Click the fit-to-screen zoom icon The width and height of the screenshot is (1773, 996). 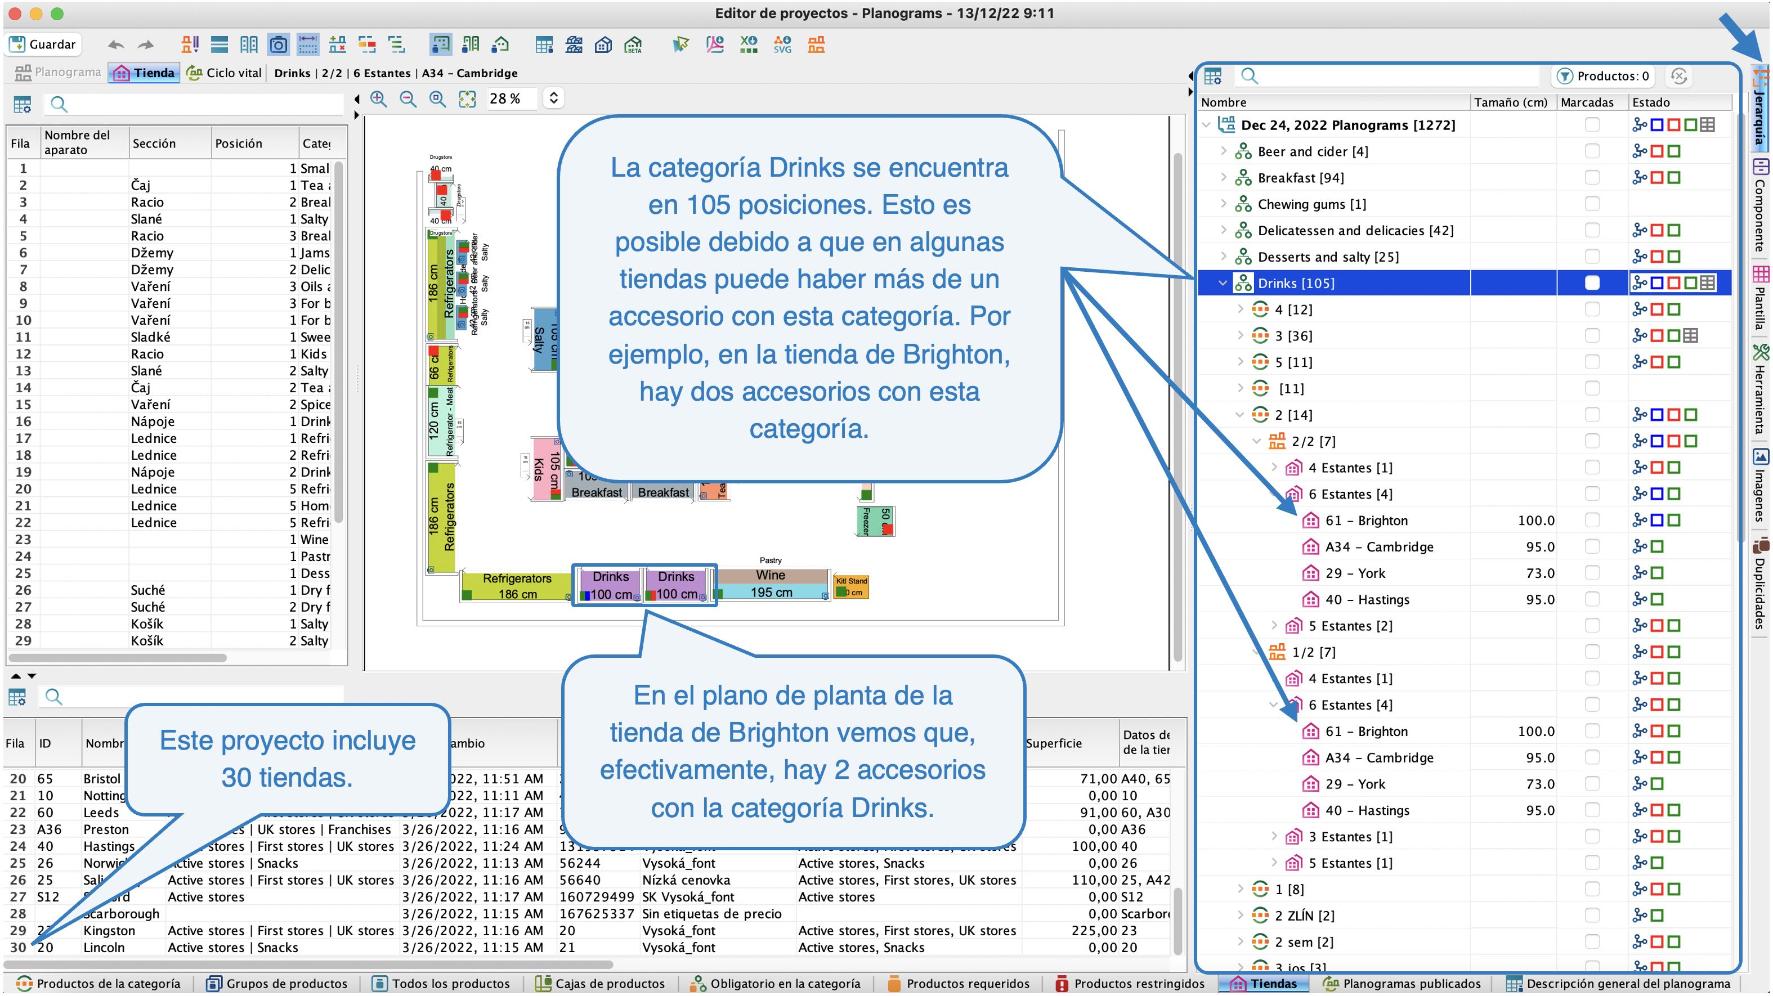[467, 99]
